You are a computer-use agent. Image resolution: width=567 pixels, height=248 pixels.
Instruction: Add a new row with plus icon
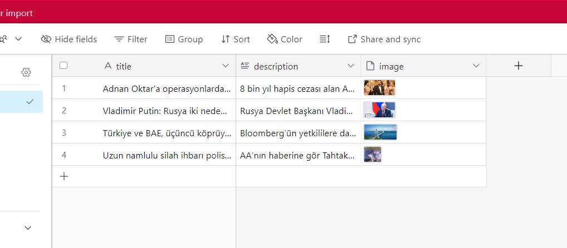point(64,176)
